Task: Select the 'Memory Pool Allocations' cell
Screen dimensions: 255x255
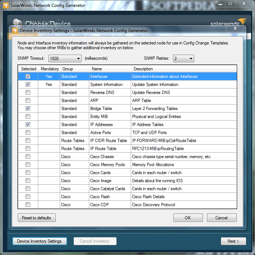Action: (x=184, y=164)
